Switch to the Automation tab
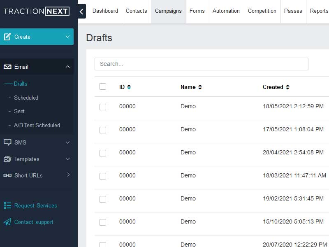 pyautogui.click(x=226, y=11)
